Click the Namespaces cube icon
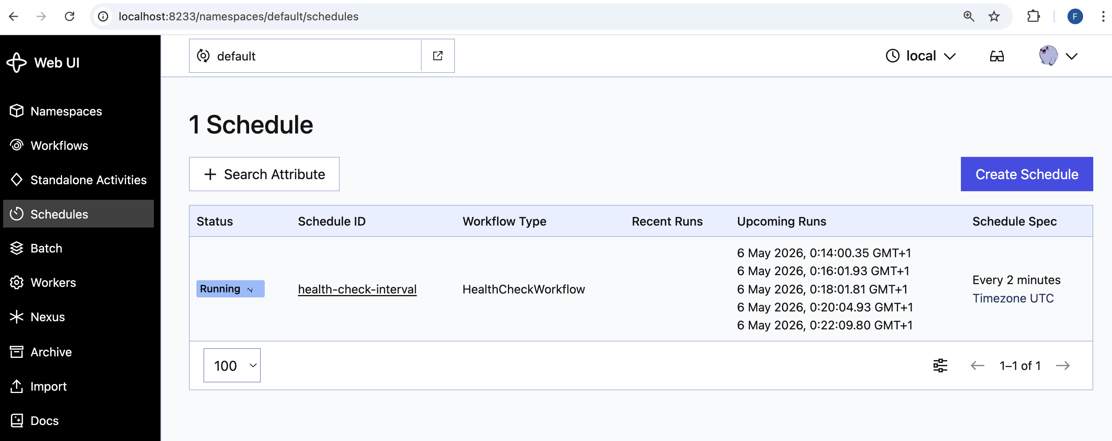The width and height of the screenshot is (1112, 441). coord(16,111)
